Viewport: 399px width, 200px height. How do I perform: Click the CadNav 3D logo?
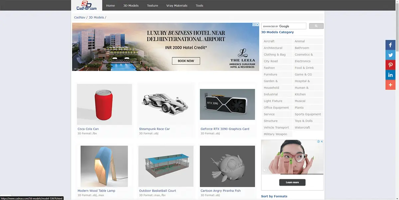pyautogui.click(x=86, y=5)
